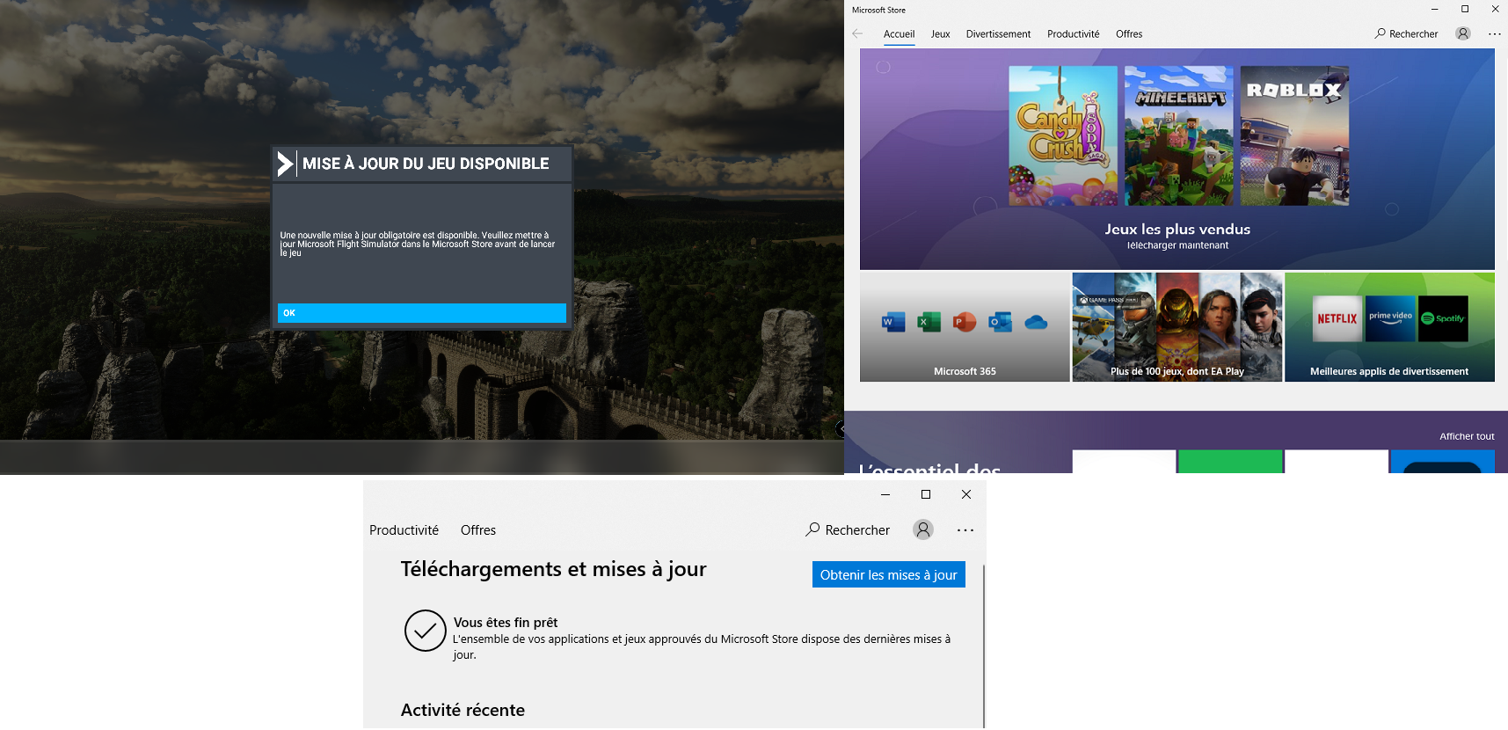The height and width of the screenshot is (730, 1508).
Task: Confirm the game update dialog with OK
Action: [x=422, y=313]
